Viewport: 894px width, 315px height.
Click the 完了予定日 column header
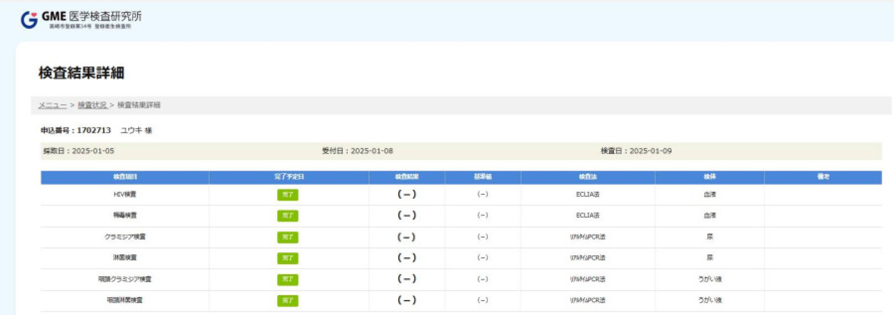click(x=289, y=177)
